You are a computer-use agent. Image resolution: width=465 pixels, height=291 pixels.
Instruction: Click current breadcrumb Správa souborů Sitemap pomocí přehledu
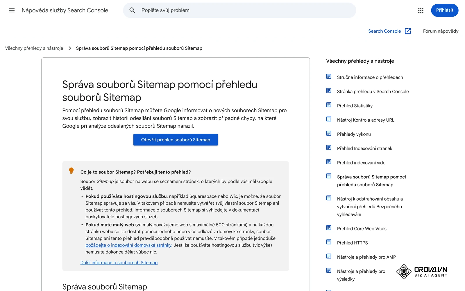139,48
